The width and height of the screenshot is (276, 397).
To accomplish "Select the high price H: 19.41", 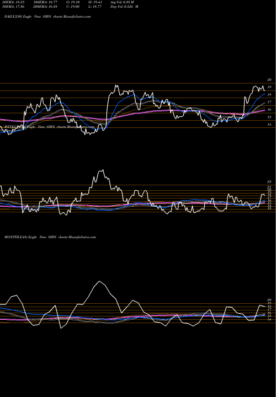I will click(95, 2).
